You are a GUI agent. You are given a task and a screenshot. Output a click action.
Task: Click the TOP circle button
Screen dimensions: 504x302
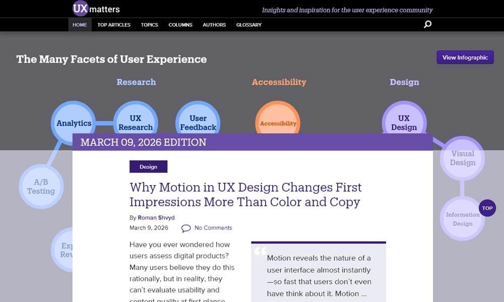(487, 208)
